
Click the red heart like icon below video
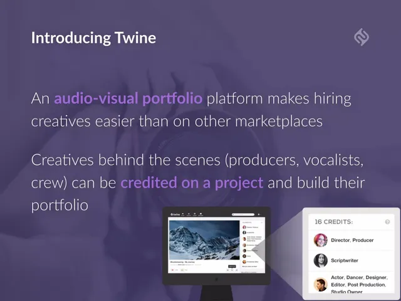click(173, 270)
